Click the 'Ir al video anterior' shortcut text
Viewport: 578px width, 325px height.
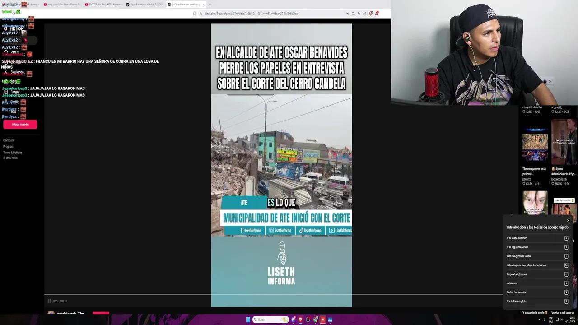517,238
